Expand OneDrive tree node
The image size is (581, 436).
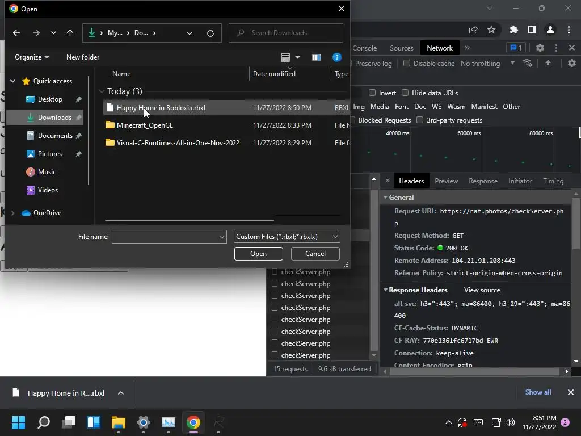tap(12, 213)
